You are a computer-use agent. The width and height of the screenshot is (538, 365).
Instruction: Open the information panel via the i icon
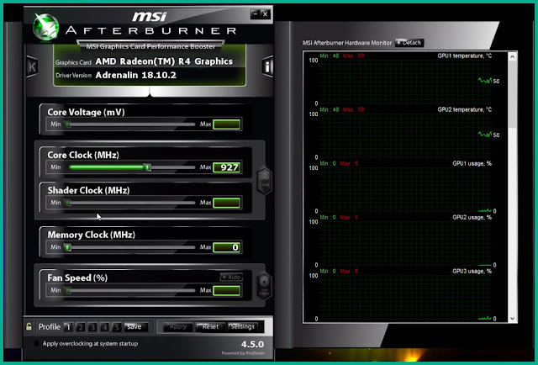tap(267, 66)
